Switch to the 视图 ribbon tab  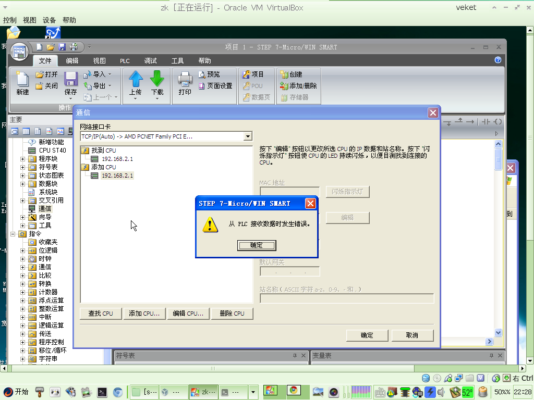pyautogui.click(x=100, y=60)
